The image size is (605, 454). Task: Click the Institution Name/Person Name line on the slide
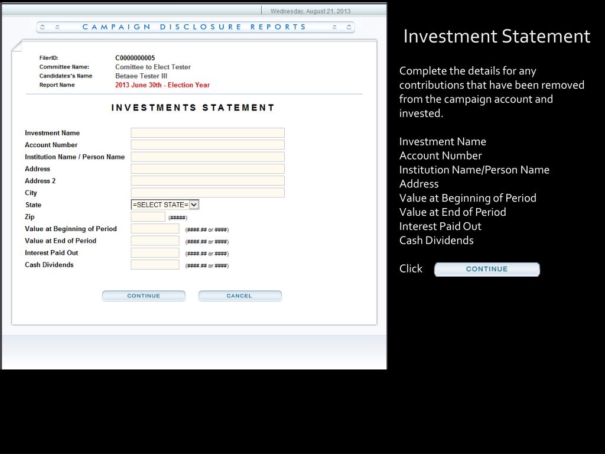point(474,170)
